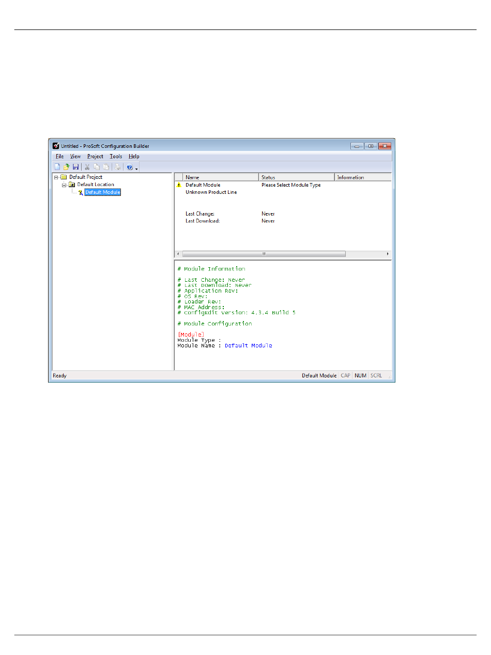The height and width of the screenshot is (655, 491).
Task: Click the 'Module Type :' line
Action: click(199, 340)
